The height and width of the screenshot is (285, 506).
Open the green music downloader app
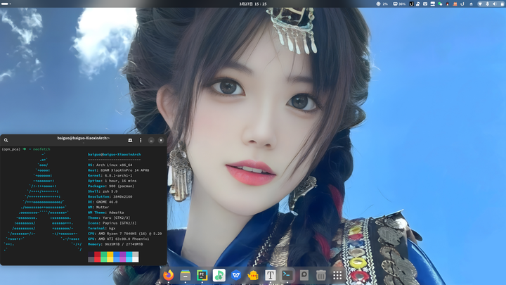(x=219, y=275)
